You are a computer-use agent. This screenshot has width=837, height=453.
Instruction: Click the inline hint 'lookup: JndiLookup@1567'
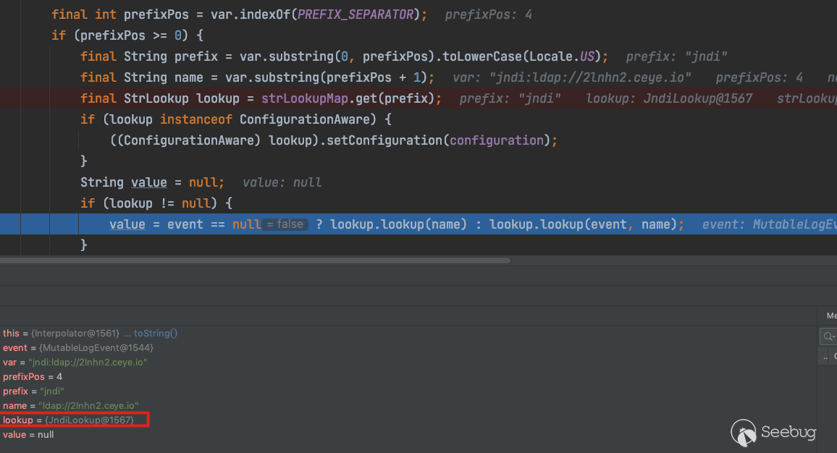[x=669, y=98]
